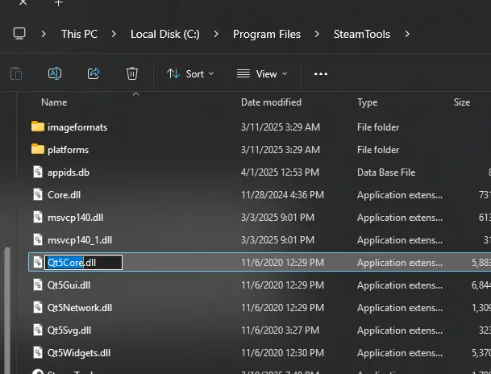Screen dimensions: 491x374
Task: Click the platforms folder icon
Action: tap(38, 149)
